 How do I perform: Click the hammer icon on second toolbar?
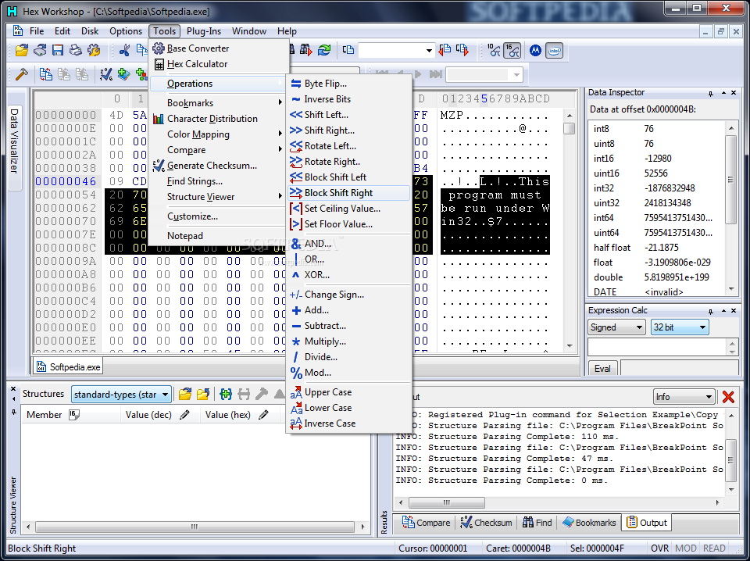[x=22, y=74]
